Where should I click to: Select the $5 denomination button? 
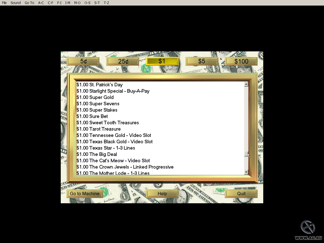pos(202,61)
